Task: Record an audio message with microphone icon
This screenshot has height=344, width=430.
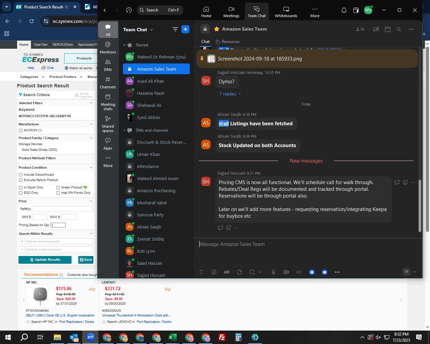Action: point(273,272)
